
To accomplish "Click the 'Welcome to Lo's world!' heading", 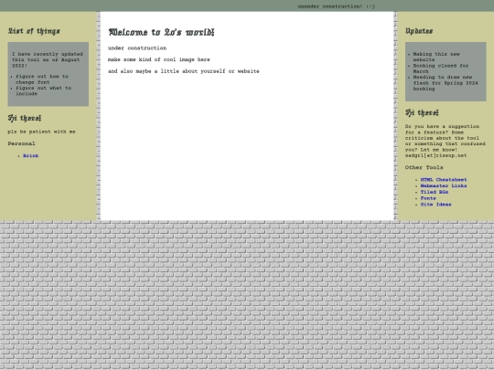I will (161, 32).
